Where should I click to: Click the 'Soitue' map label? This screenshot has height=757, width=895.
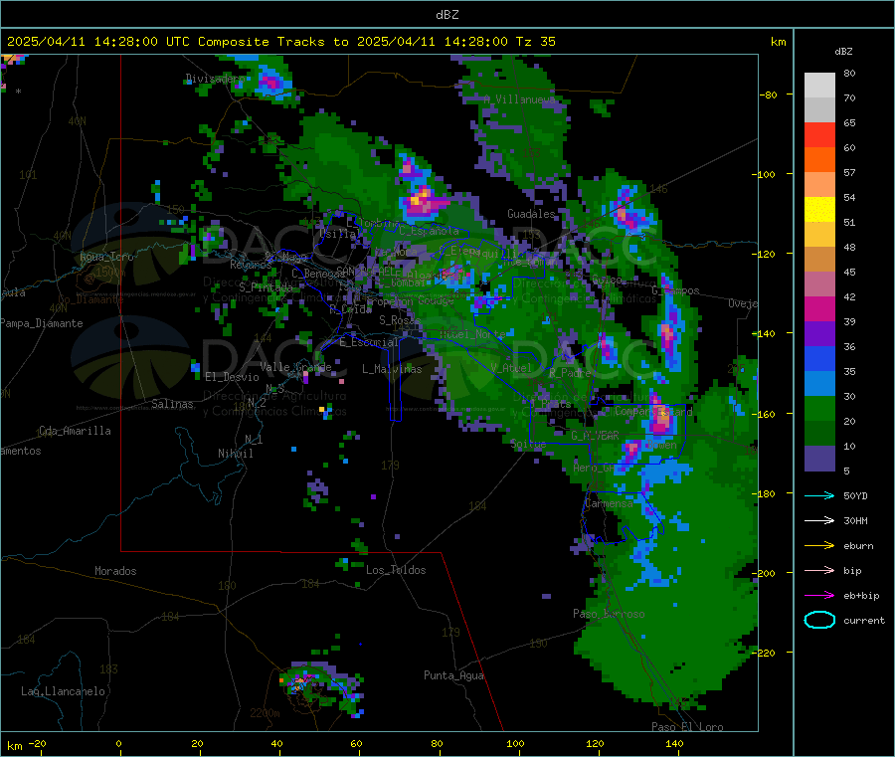(x=528, y=444)
